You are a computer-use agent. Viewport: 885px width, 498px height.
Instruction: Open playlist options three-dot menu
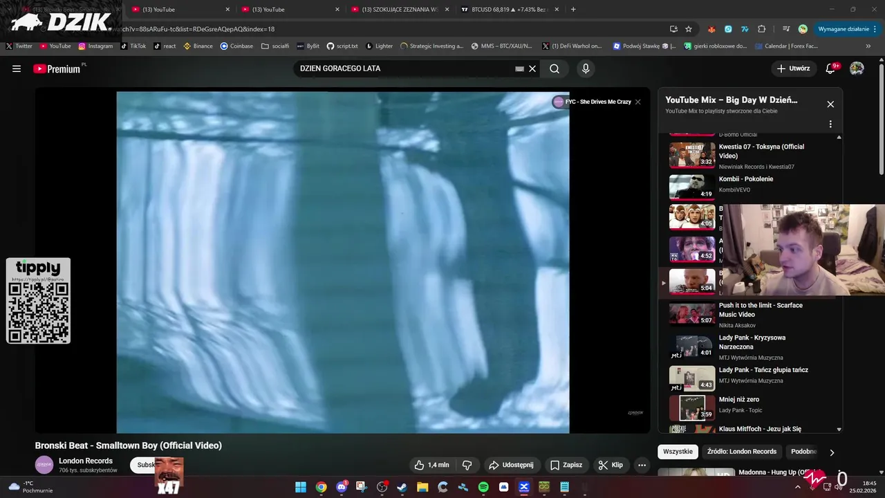pyautogui.click(x=830, y=124)
